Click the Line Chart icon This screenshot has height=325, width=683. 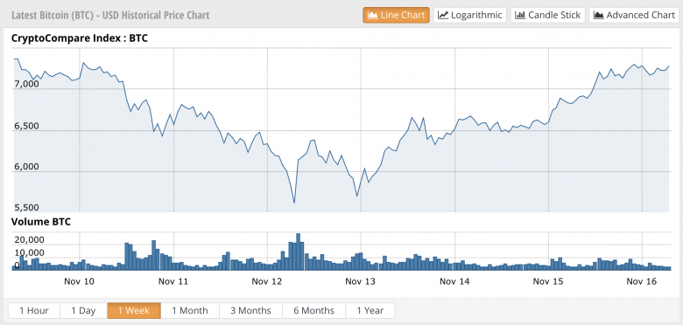[x=372, y=15]
